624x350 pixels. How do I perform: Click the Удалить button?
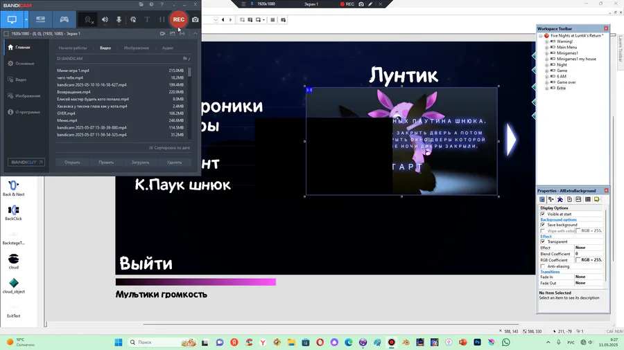click(174, 163)
